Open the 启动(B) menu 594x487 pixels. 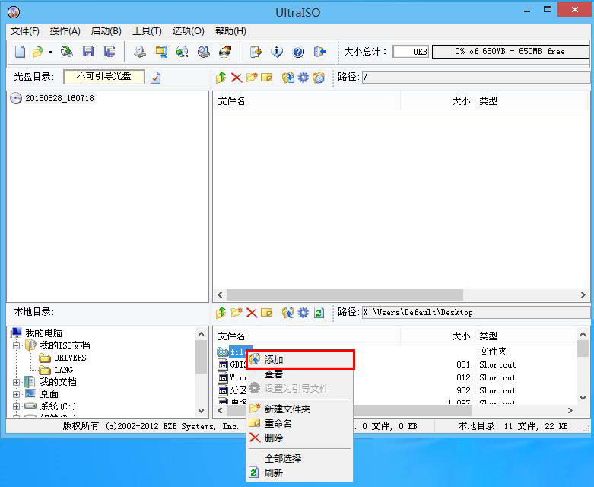(x=106, y=31)
